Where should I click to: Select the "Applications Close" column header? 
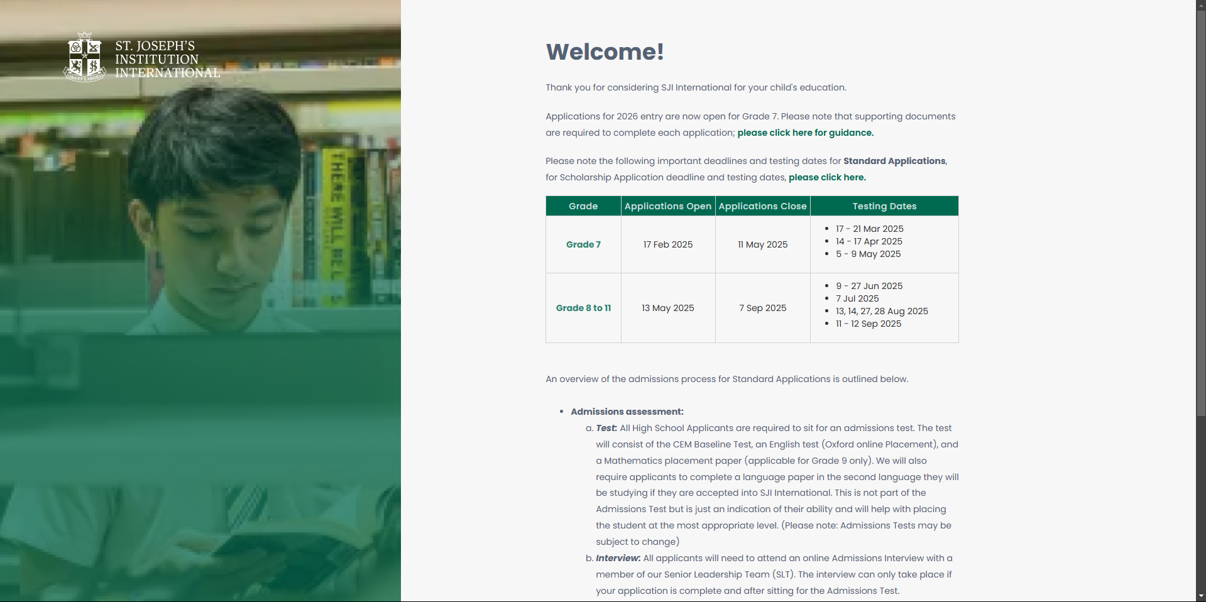point(762,206)
